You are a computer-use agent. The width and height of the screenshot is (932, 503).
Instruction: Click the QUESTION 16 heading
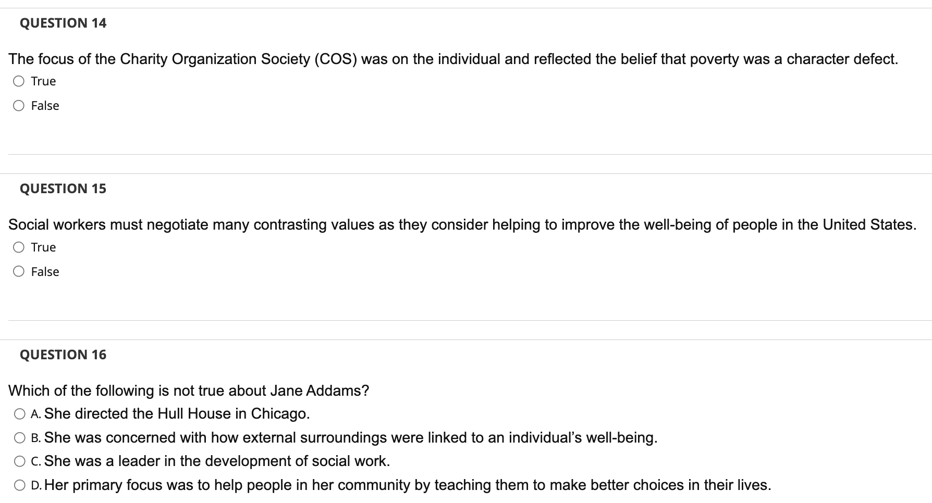click(63, 355)
